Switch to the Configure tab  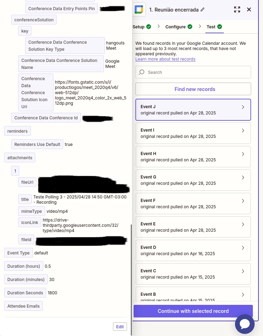pyautogui.click(x=179, y=27)
